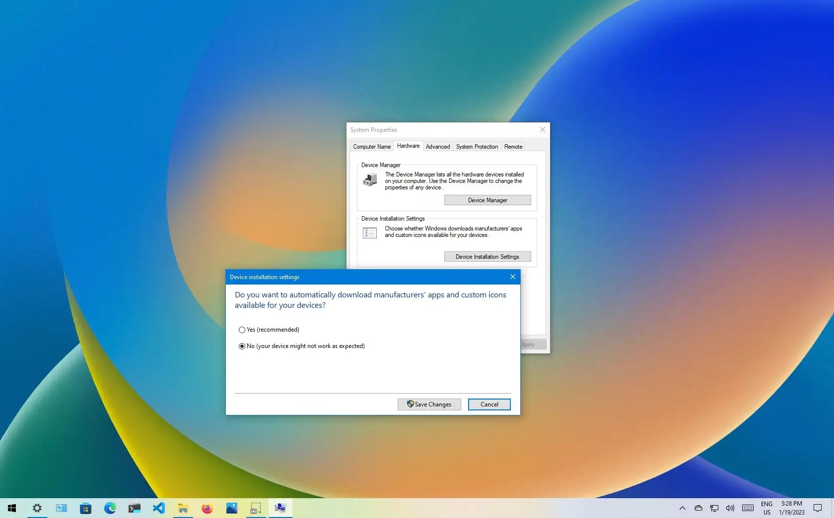The image size is (834, 518).
Task: Open Visual Studio Code
Action: [158, 508]
